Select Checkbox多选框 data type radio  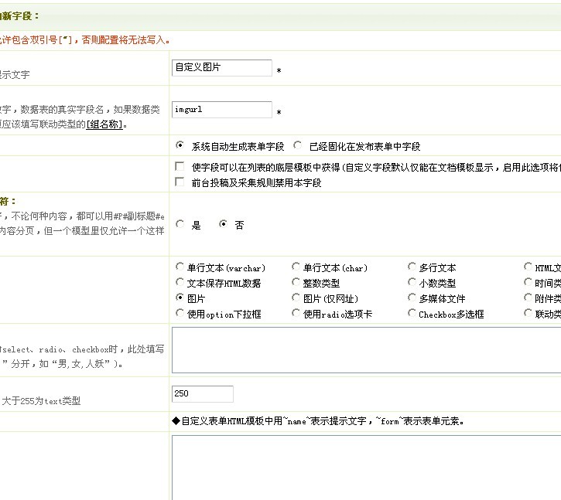[x=412, y=314]
